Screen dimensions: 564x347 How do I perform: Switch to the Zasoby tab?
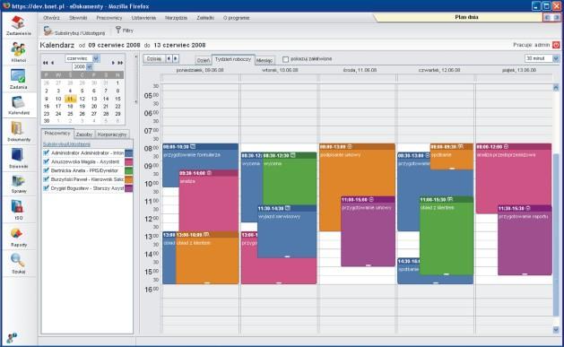[84, 134]
